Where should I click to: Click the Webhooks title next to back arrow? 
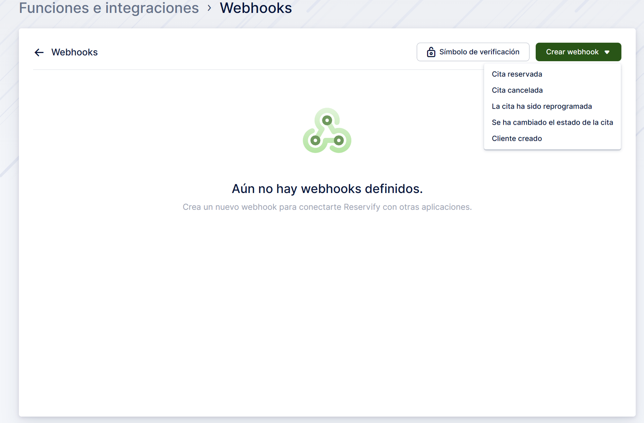74,52
